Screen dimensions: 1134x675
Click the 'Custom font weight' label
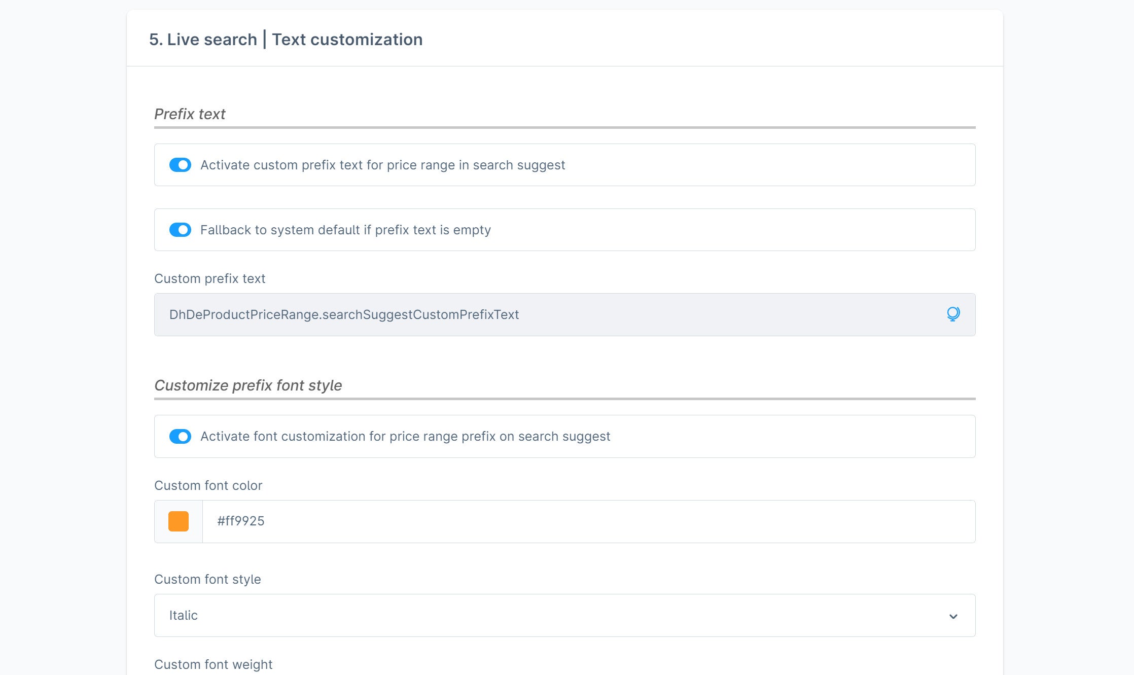[x=213, y=664]
